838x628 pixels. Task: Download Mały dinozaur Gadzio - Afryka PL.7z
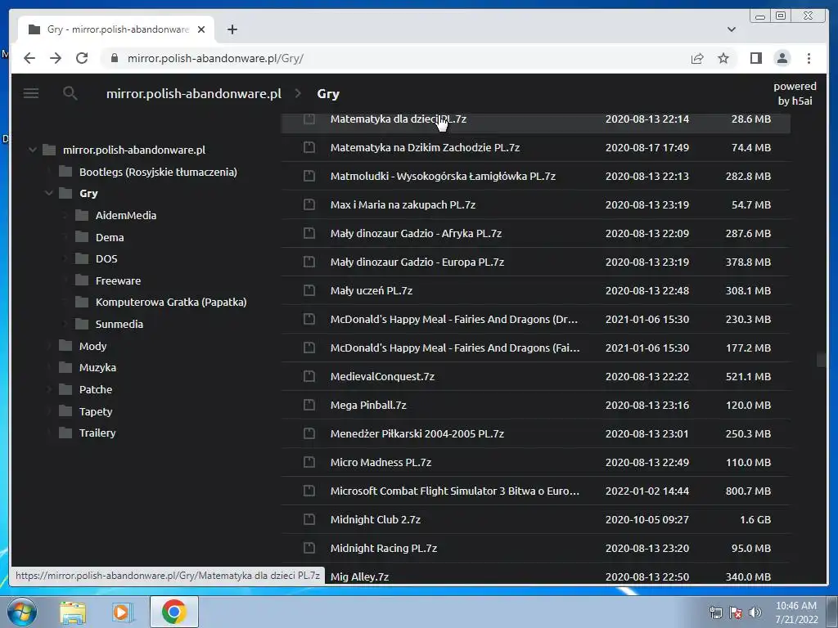coord(416,233)
